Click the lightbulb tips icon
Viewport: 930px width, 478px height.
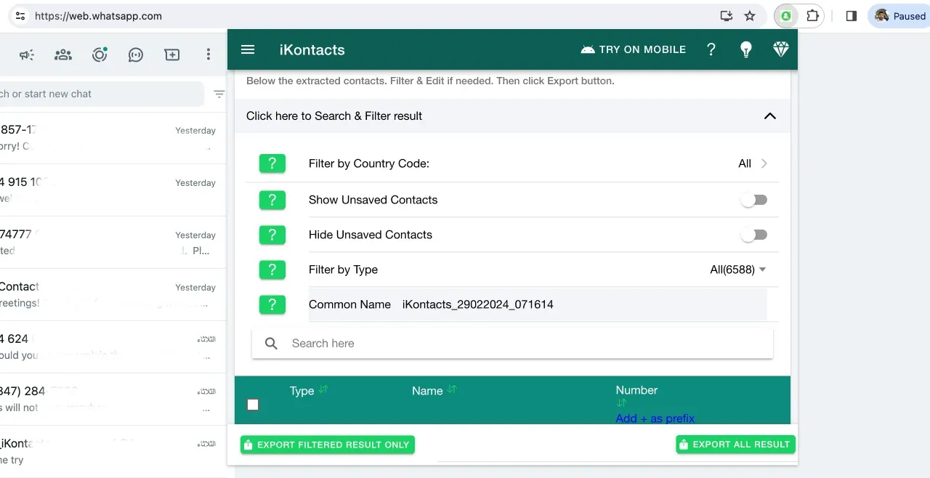click(x=745, y=49)
